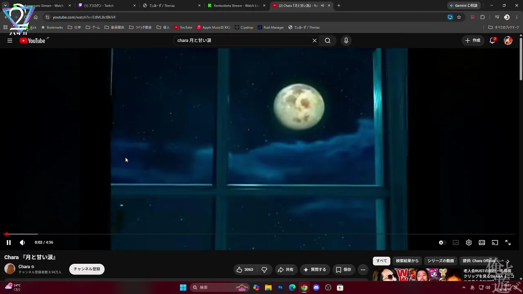Viewport: 523px width, 294px height.
Task: Start voice search with the microphone
Action: (x=346, y=40)
